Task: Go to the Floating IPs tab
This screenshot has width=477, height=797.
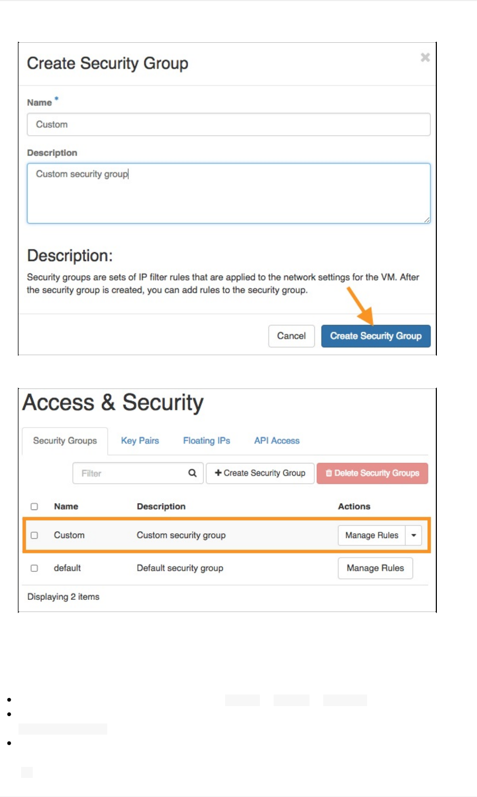Action: pos(207,441)
